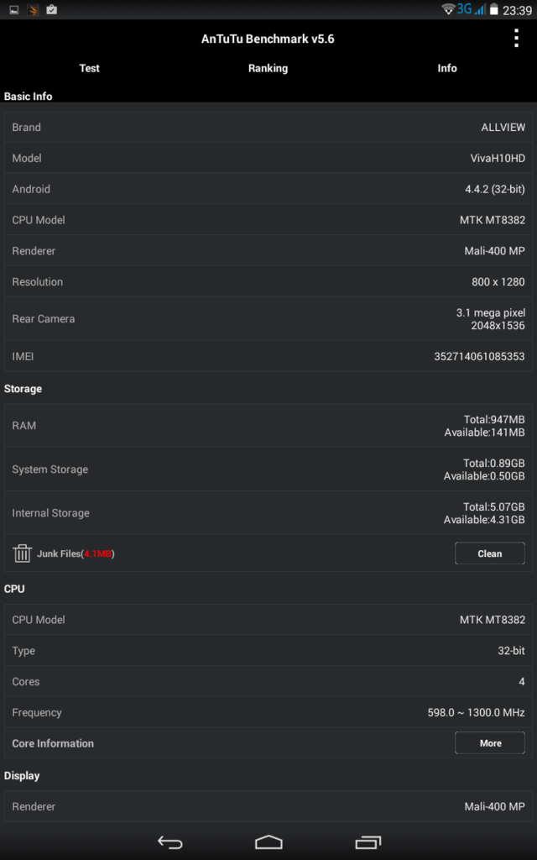This screenshot has height=860, width=537.
Task: Tap the Junk Files trash can icon
Action: pos(23,553)
